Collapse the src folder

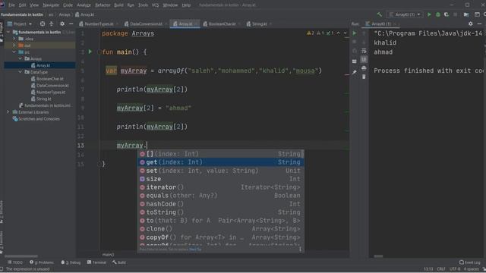[x=14, y=52]
